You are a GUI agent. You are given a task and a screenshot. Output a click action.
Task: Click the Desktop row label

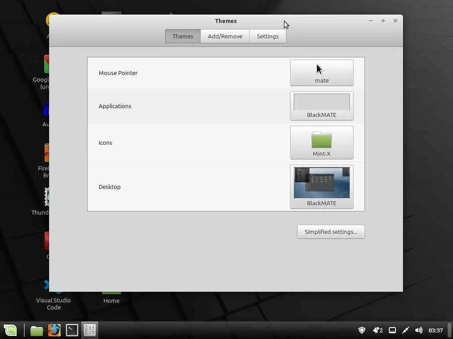[110, 187]
